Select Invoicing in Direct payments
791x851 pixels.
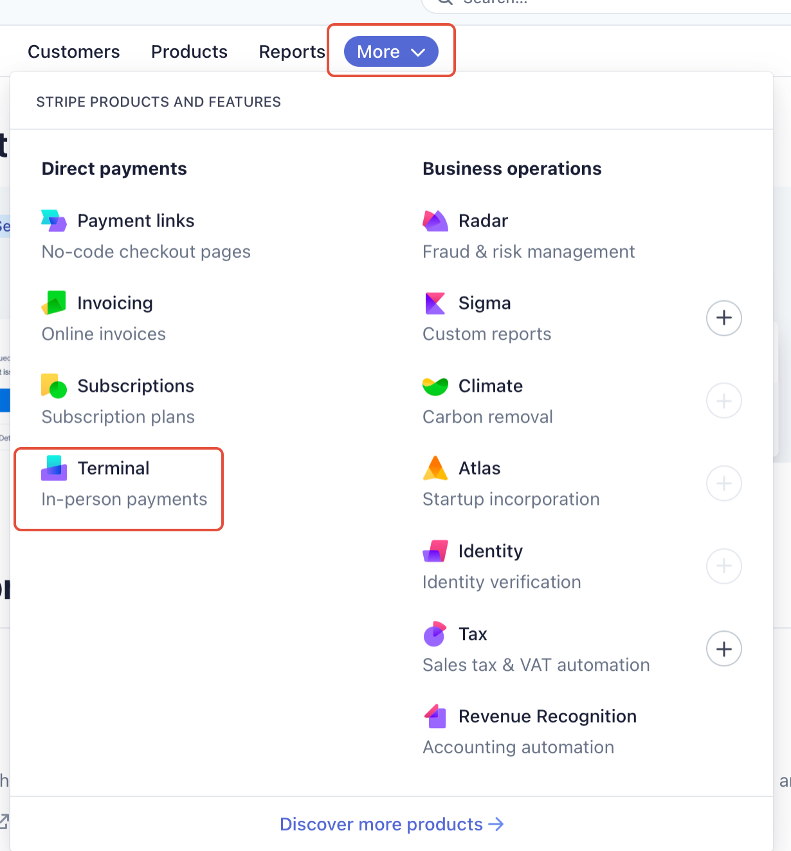pyautogui.click(x=115, y=303)
